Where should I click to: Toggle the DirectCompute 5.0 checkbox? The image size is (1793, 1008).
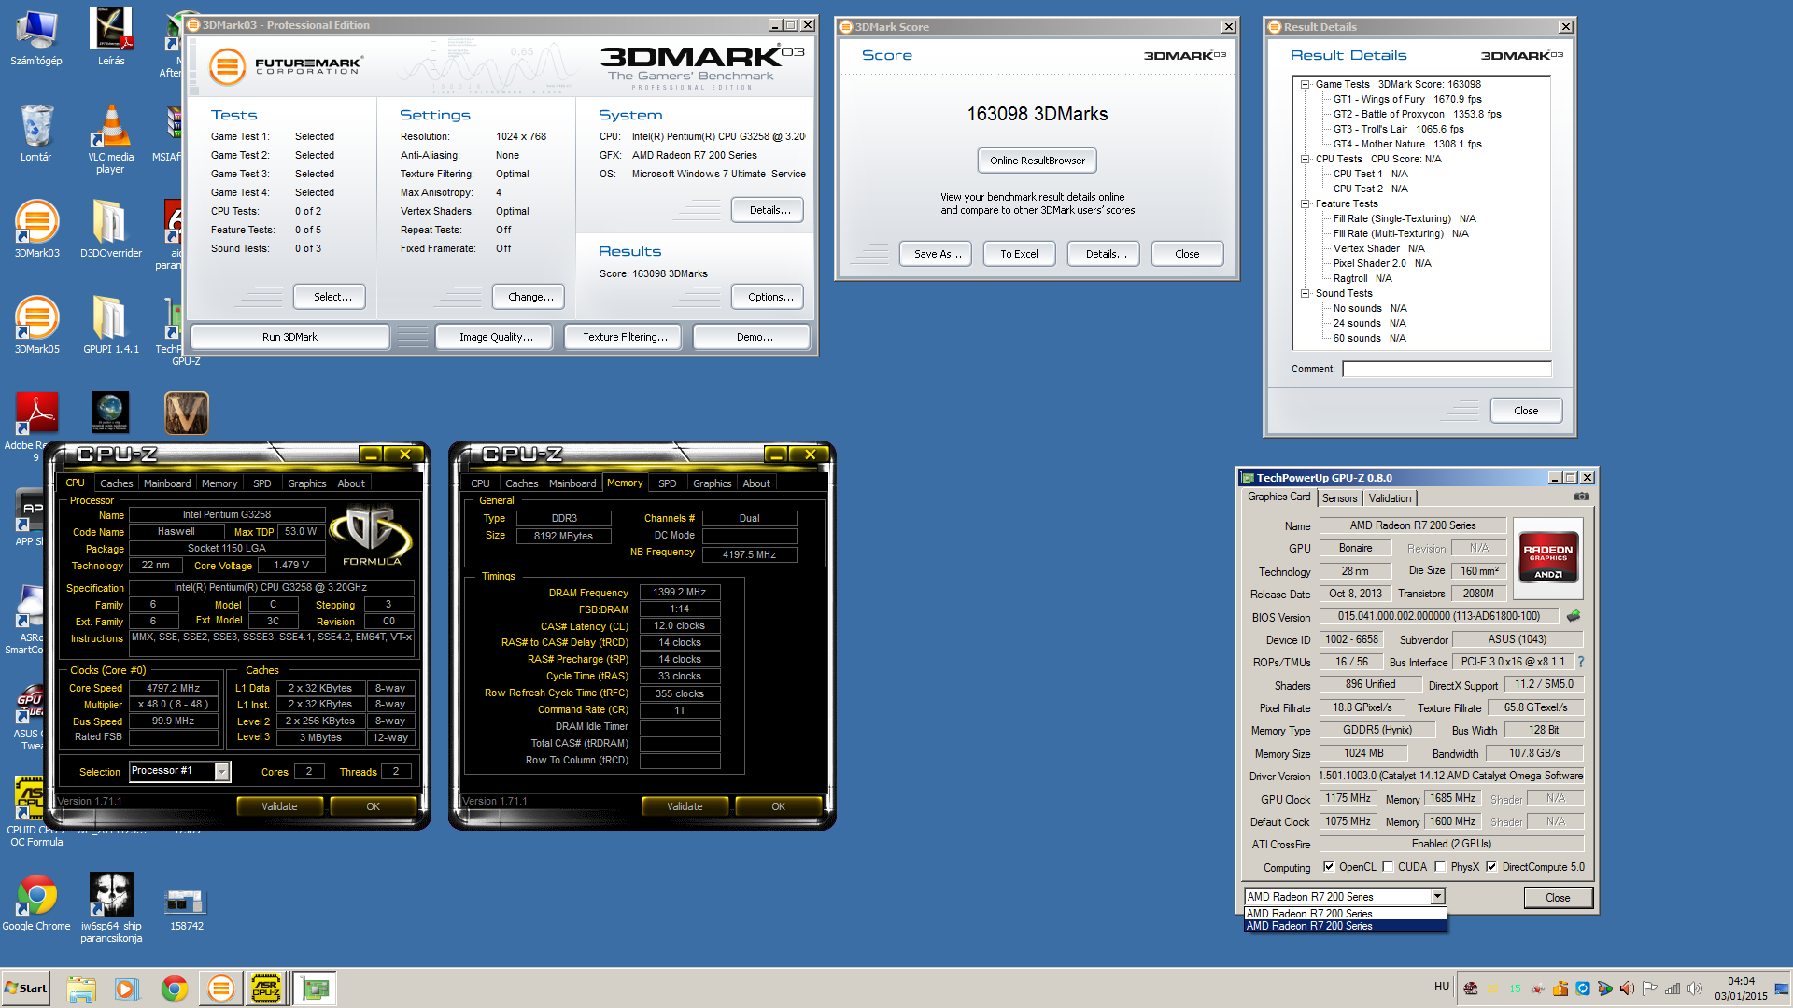click(1492, 867)
